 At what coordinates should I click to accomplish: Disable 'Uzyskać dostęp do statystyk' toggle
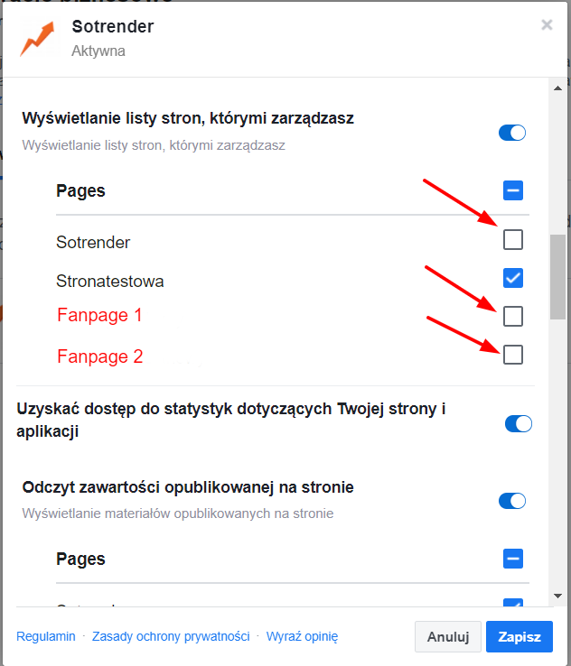[519, 423]
